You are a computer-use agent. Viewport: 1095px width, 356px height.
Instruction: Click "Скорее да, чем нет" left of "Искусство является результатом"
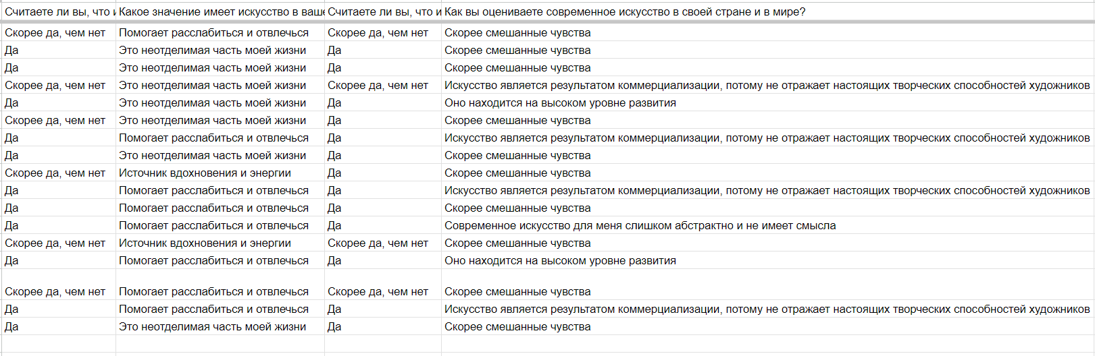point(383,85)
